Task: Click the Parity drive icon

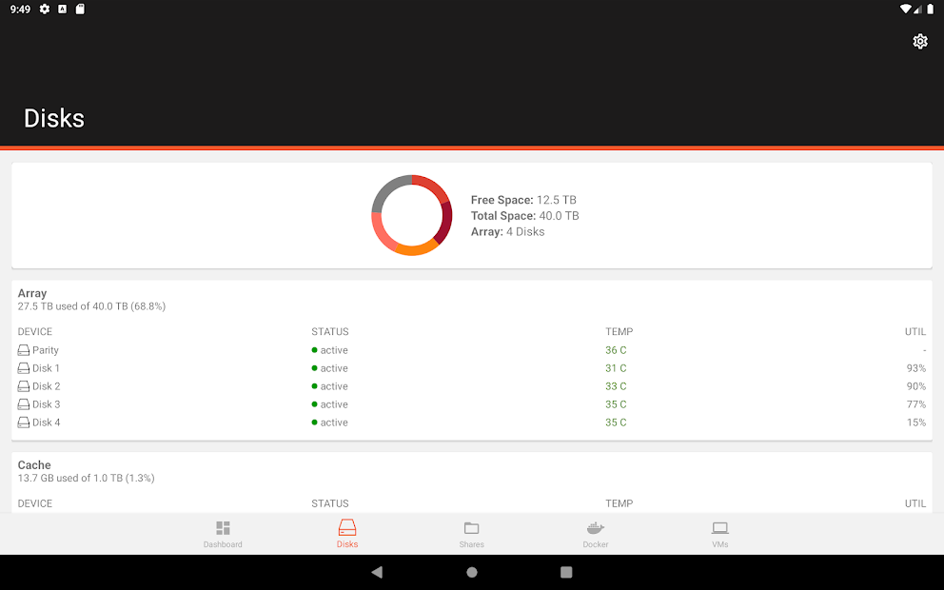Action: click(x=24, y=350)
